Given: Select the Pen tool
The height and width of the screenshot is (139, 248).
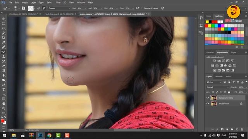Looking at the screenshot, I should pyautogui.click(x=3, y=85).
